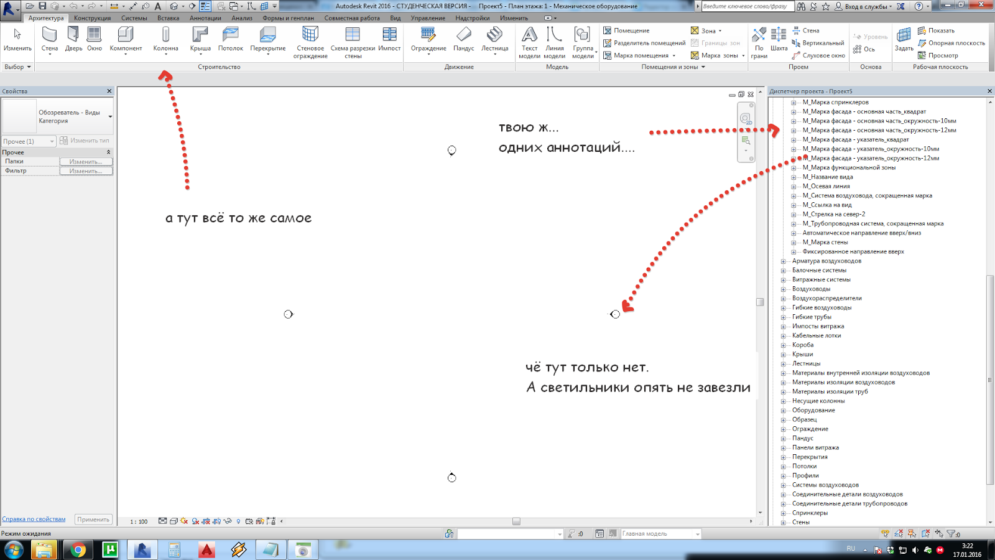Open the type selector dropdown in Свойства
Viewport: 995px width, 560px height.
point(110,116)
